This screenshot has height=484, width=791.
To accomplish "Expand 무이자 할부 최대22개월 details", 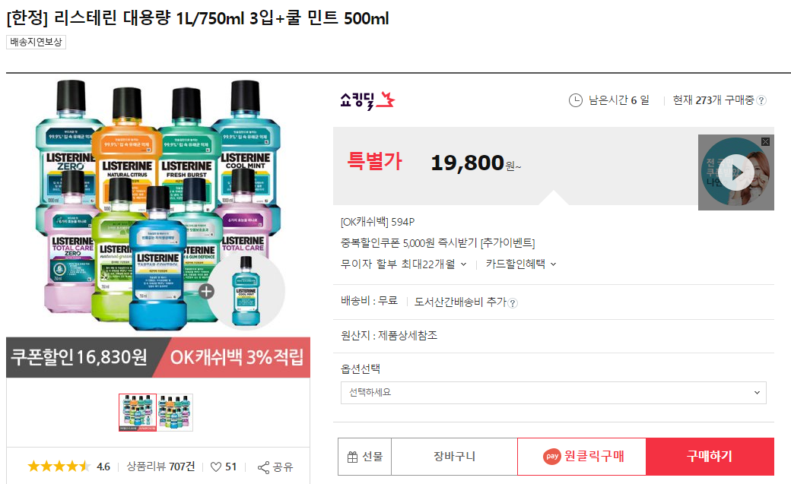I will [404, 264].
